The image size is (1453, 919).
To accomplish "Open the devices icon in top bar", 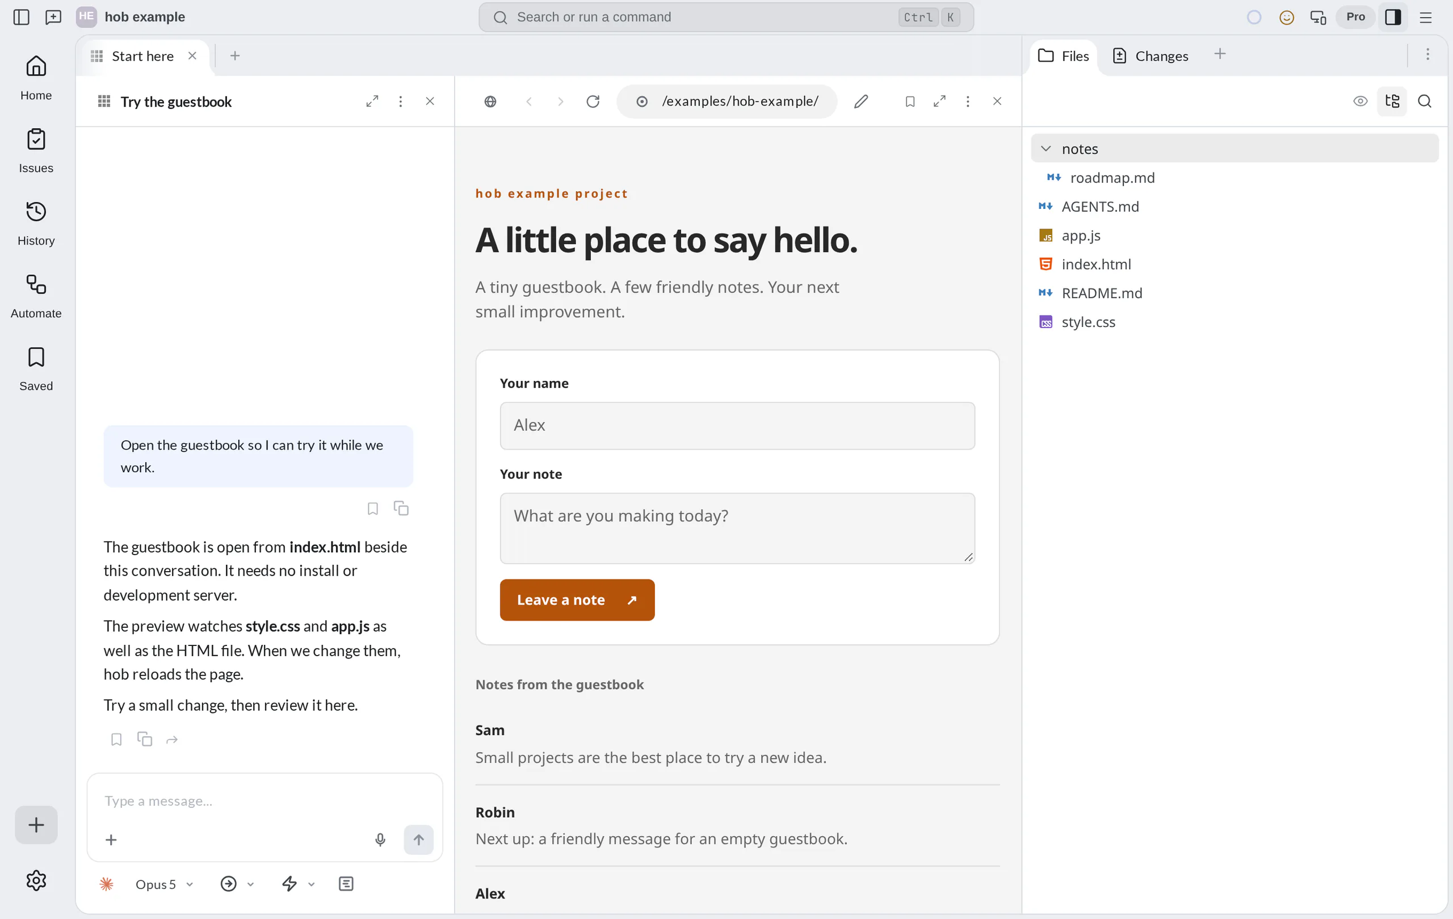I will pyautogui.click(x=1318, y=17).
